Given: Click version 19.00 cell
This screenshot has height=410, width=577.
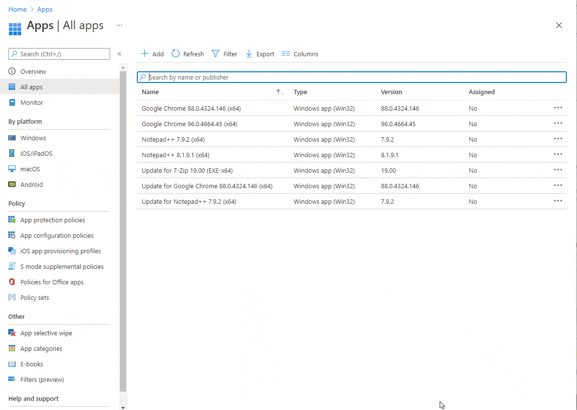Looking at the screenshot, I should coord(388,170).
